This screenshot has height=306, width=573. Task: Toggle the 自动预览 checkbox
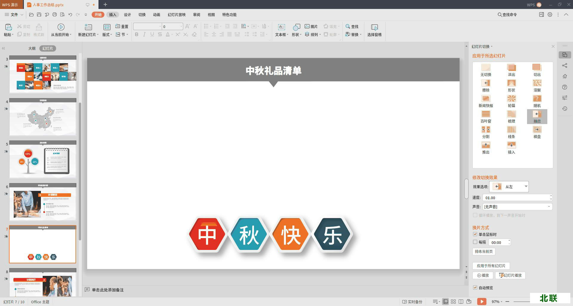pyautogui.click(x=475, y=288)
